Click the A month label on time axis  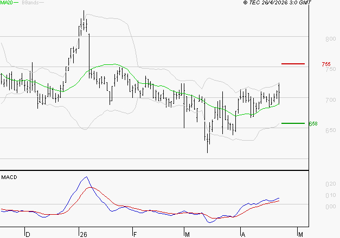point(243,235)
